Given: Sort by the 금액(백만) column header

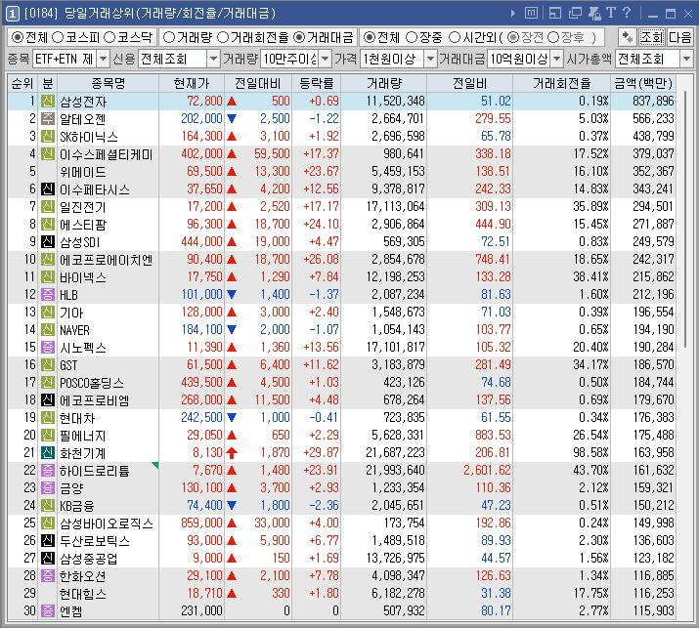Looking at the screenshot, I should [x=643, y=84].
